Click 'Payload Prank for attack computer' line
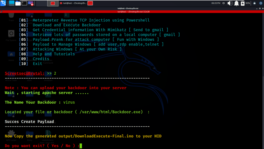The image size is (264, 149). (89, 39)
